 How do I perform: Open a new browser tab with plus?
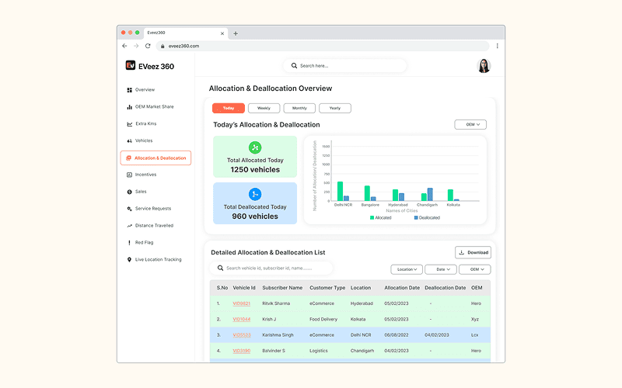[236, 33]
